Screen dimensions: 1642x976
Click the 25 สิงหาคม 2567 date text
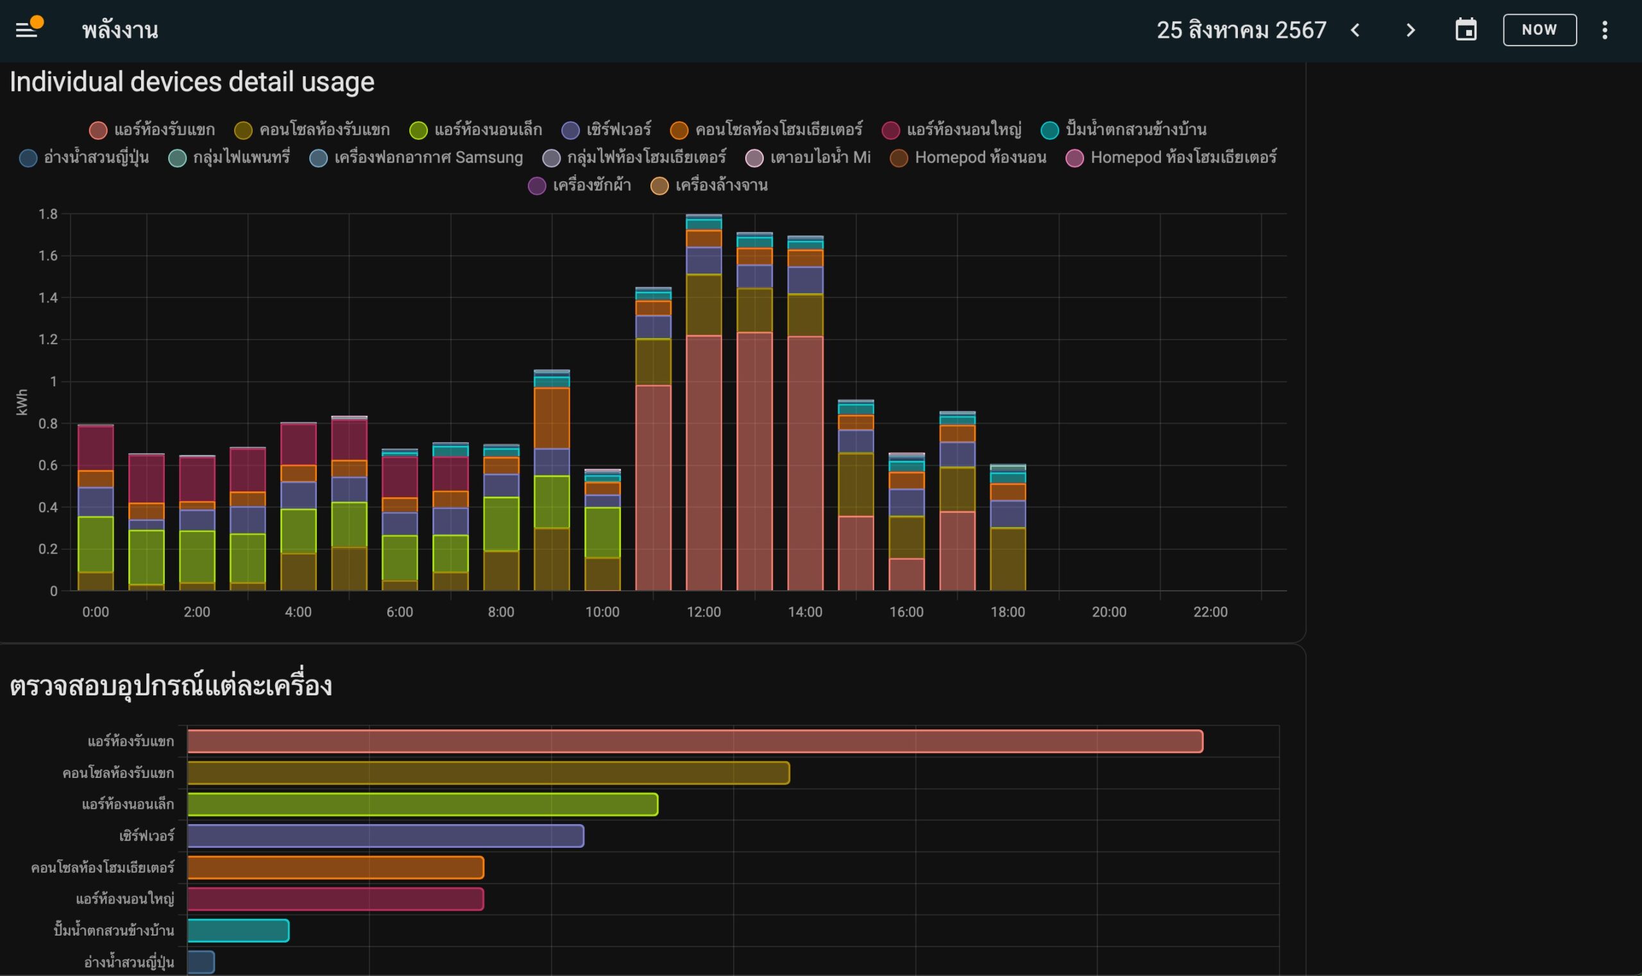(1240, 30)
